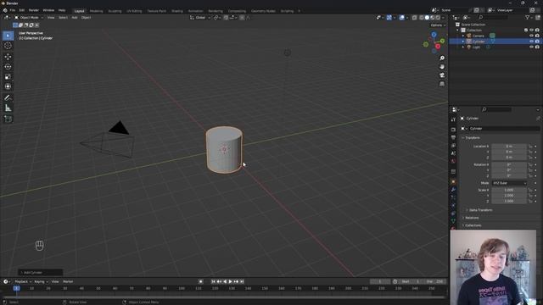Open the World properties tab

[453, 162]
